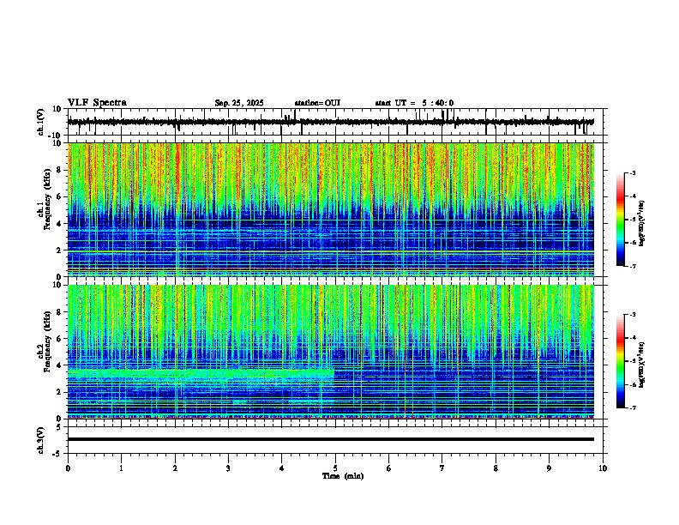Click the "ch.1(V)" waveform axis label
The image size is (679, 525).
click(x=41, y=122)
